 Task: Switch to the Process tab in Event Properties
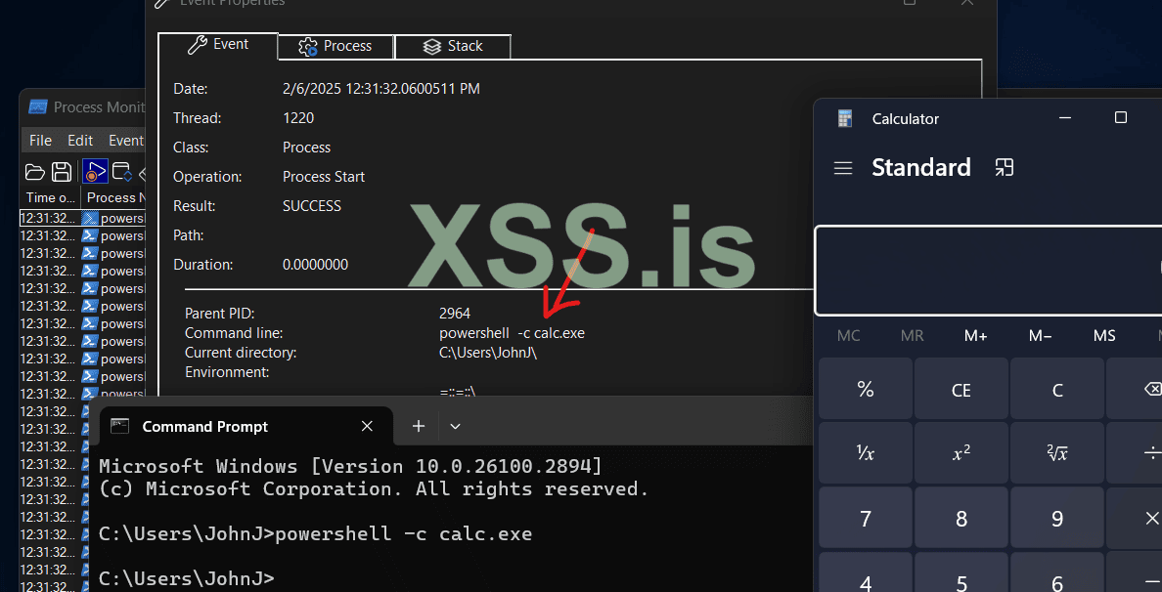pos(335,46)
